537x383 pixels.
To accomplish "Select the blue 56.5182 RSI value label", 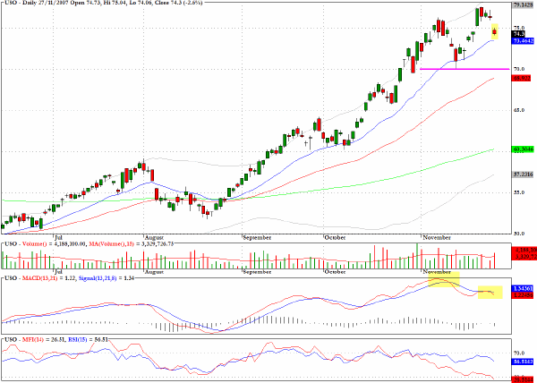I will point(523,362).
